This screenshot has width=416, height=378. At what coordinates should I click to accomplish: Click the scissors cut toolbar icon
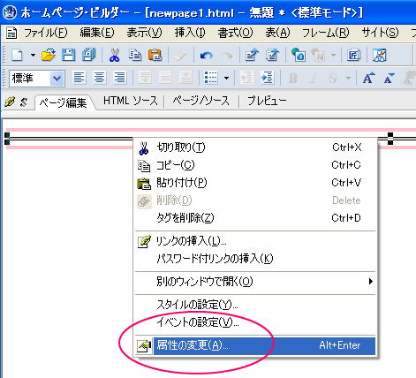pos(114,55)
